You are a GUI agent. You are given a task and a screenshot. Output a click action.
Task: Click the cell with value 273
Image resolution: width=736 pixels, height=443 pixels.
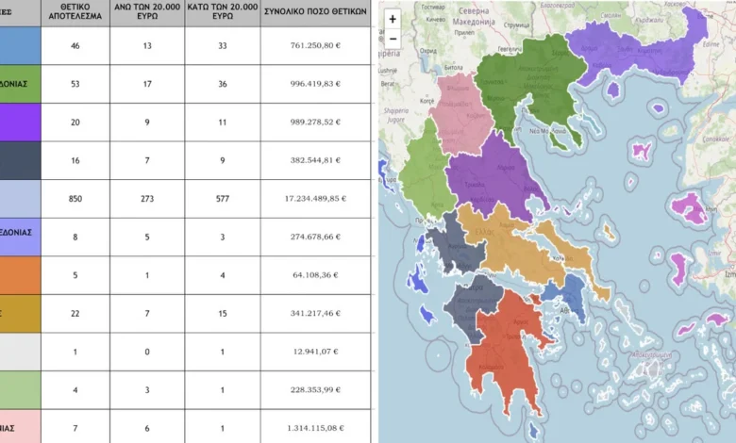tap(147, 199)
